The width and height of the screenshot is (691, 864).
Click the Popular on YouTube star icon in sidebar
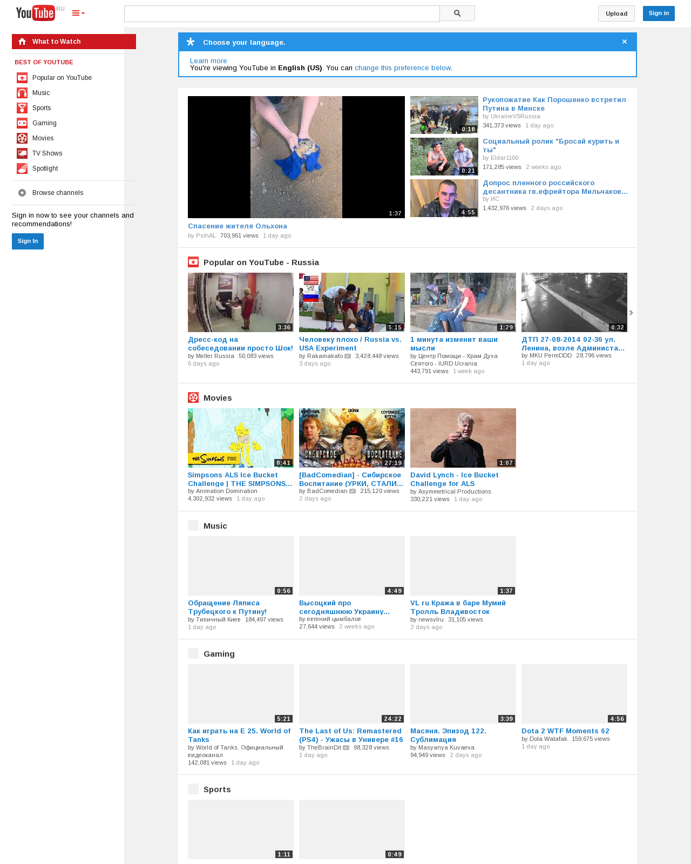22,78
